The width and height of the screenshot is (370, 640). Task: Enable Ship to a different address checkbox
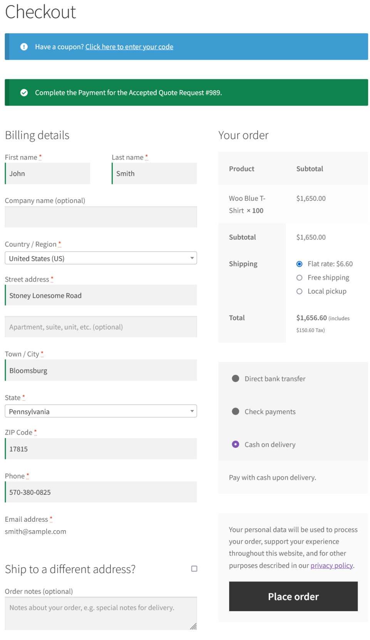[194, 569]
